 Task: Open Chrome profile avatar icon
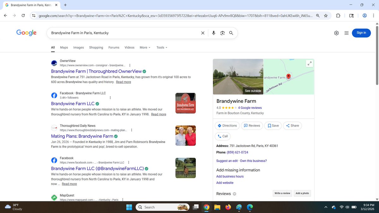tap(364, 15)
